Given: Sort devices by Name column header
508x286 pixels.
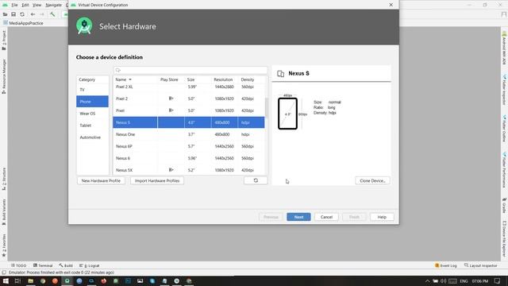Looking at the screenshot, I should tap(135, 79).
